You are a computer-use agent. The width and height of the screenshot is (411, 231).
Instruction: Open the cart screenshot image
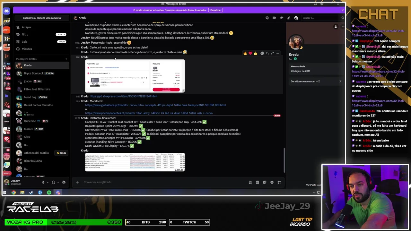click(135, 76)
